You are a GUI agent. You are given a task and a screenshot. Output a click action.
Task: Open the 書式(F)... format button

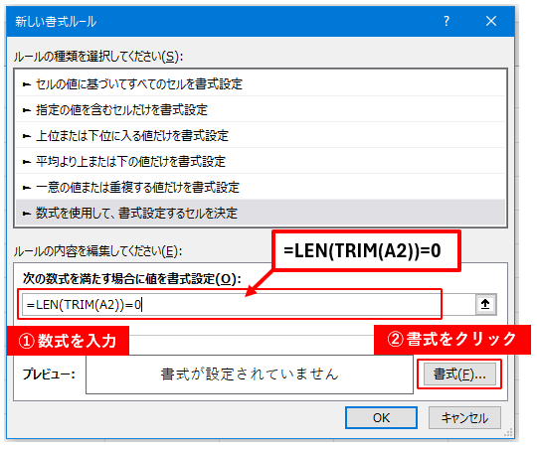[x=459, y=374]
